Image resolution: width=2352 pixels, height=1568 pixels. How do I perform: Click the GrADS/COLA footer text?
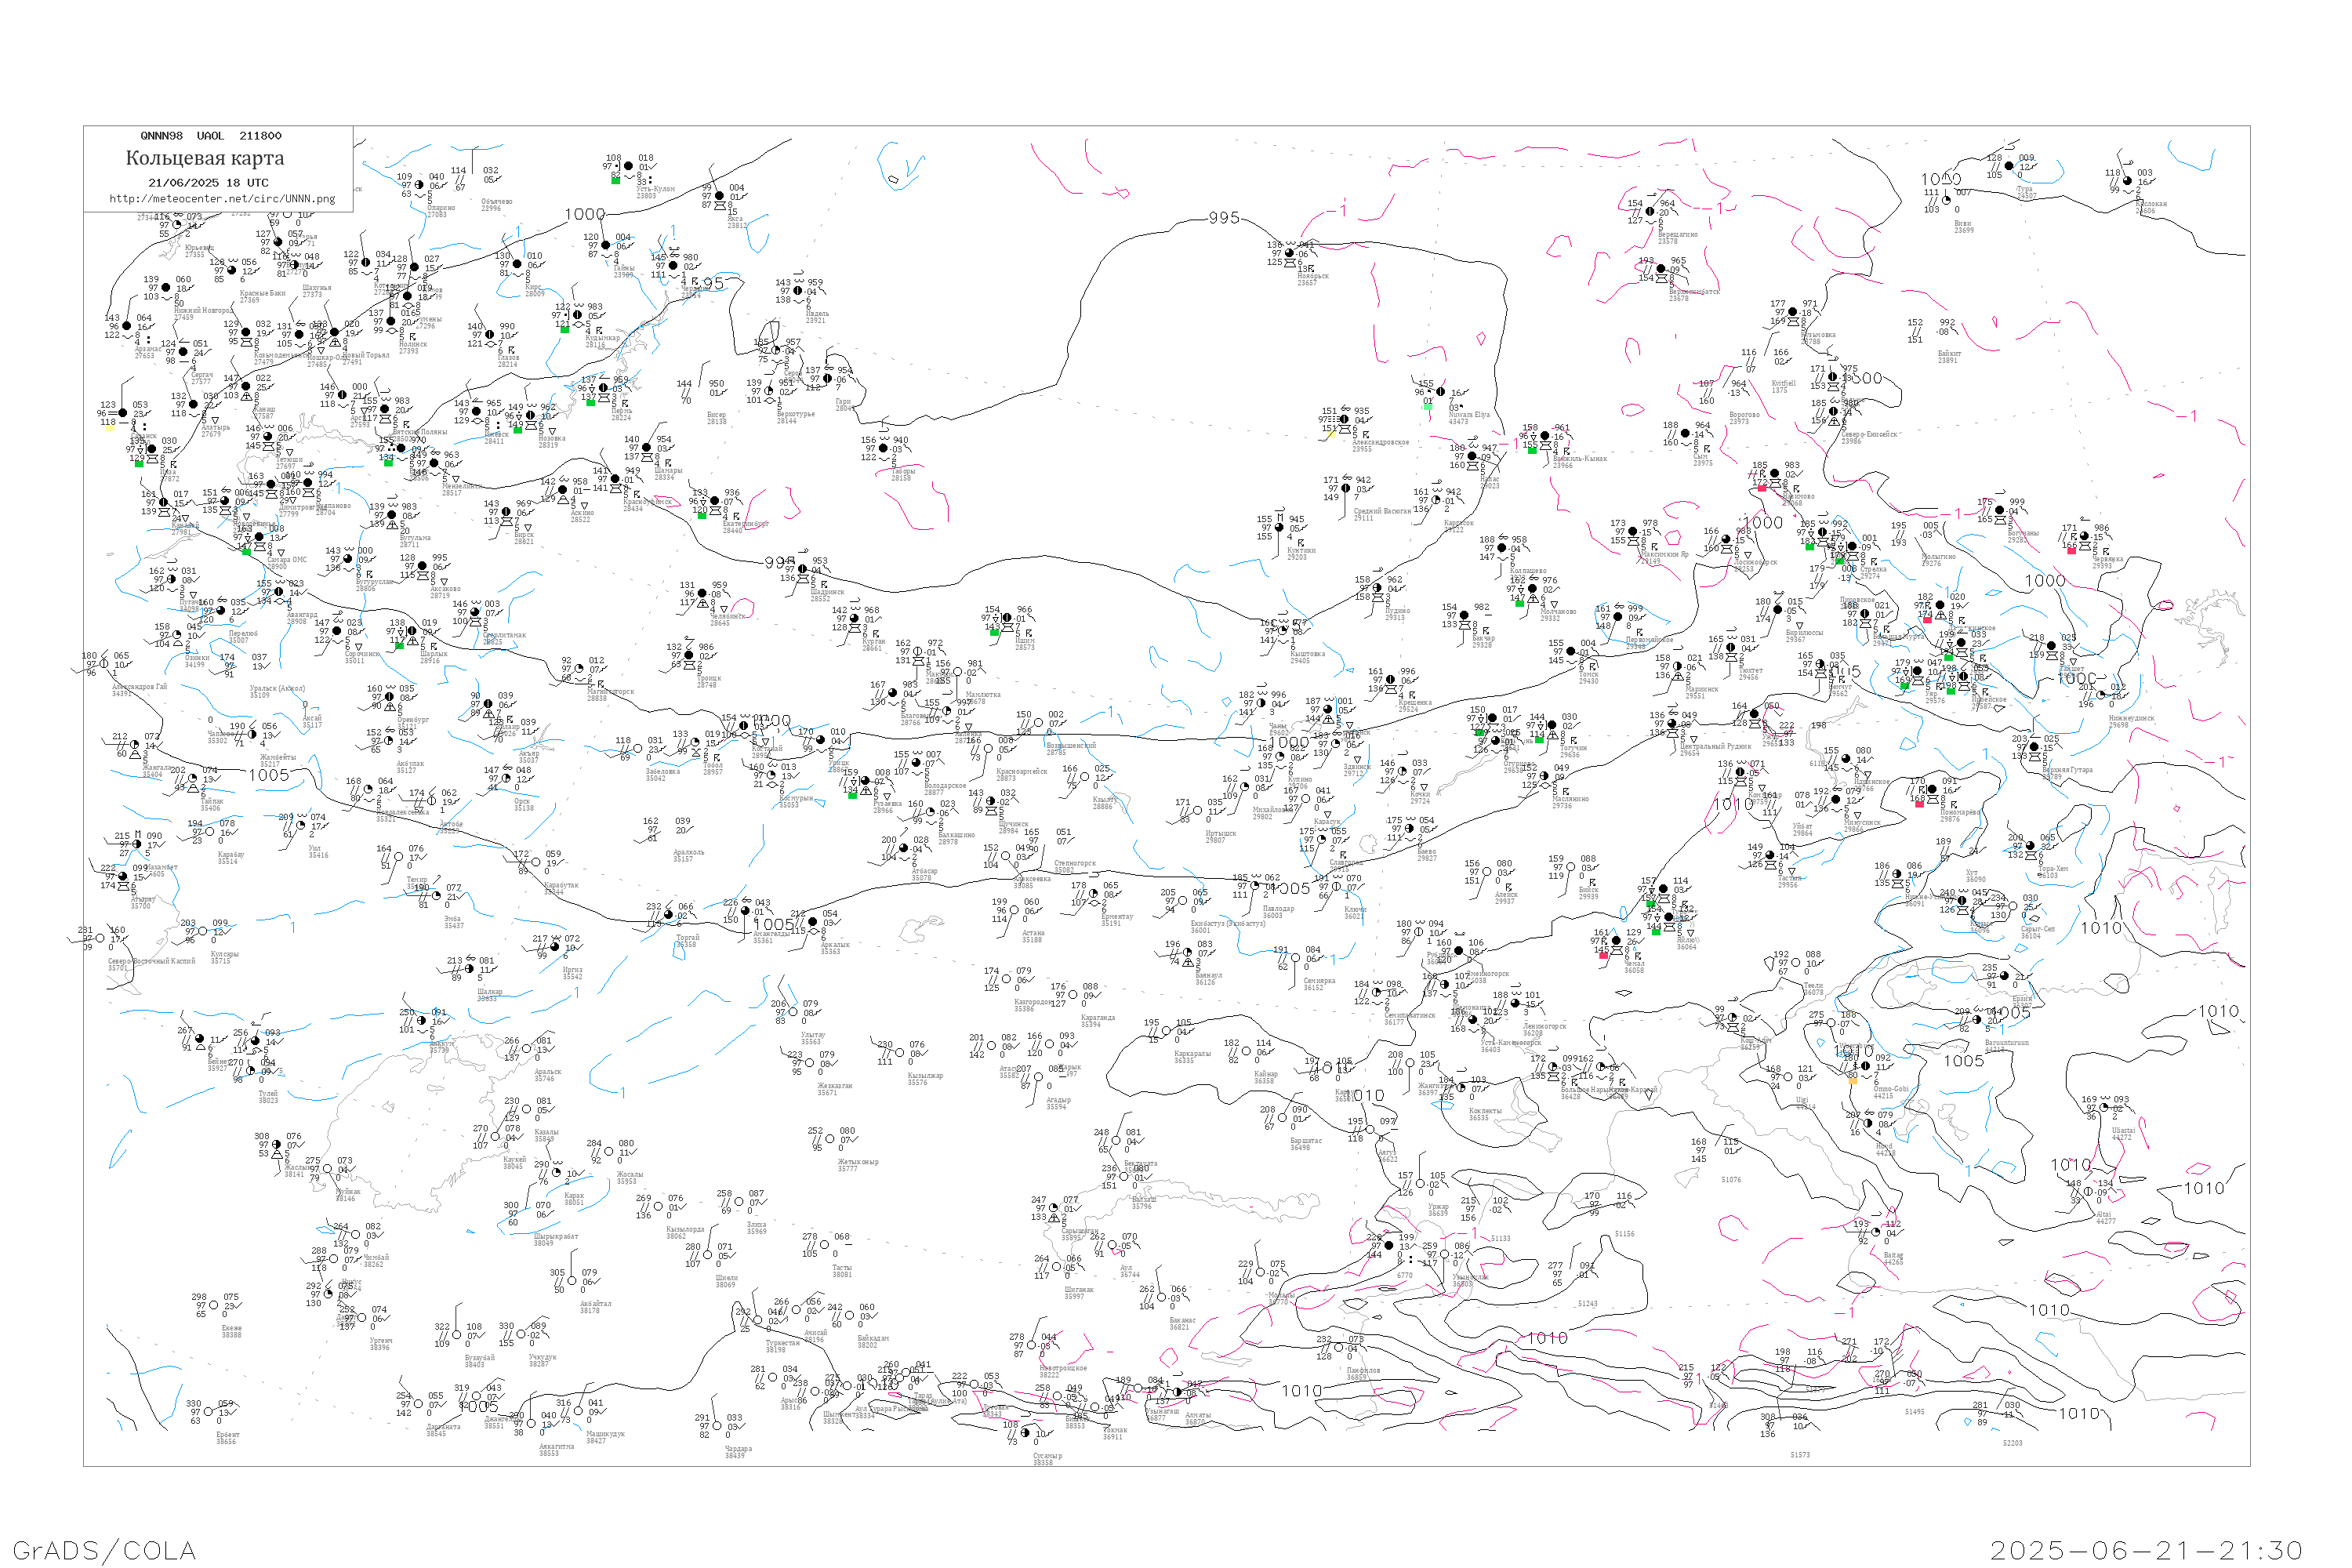point(104,1550)
